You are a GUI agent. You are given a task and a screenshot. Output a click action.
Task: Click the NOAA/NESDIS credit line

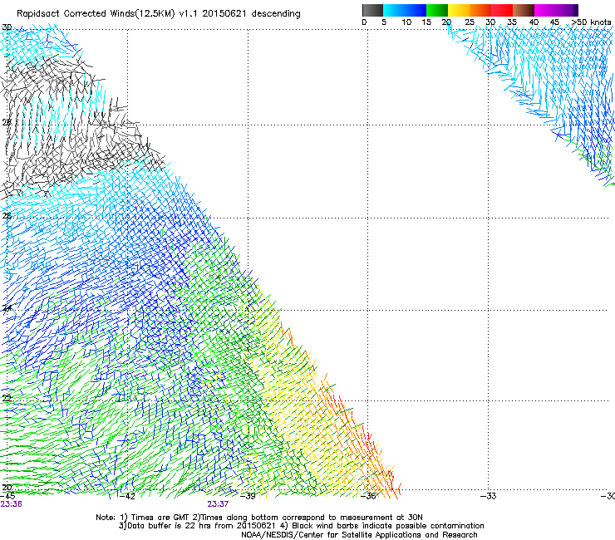359,535
